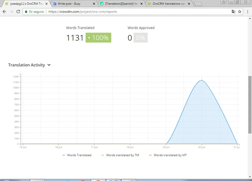Click the 17 Jun axis label
This screenshot has width=252, height=181.
click(94, 147)
